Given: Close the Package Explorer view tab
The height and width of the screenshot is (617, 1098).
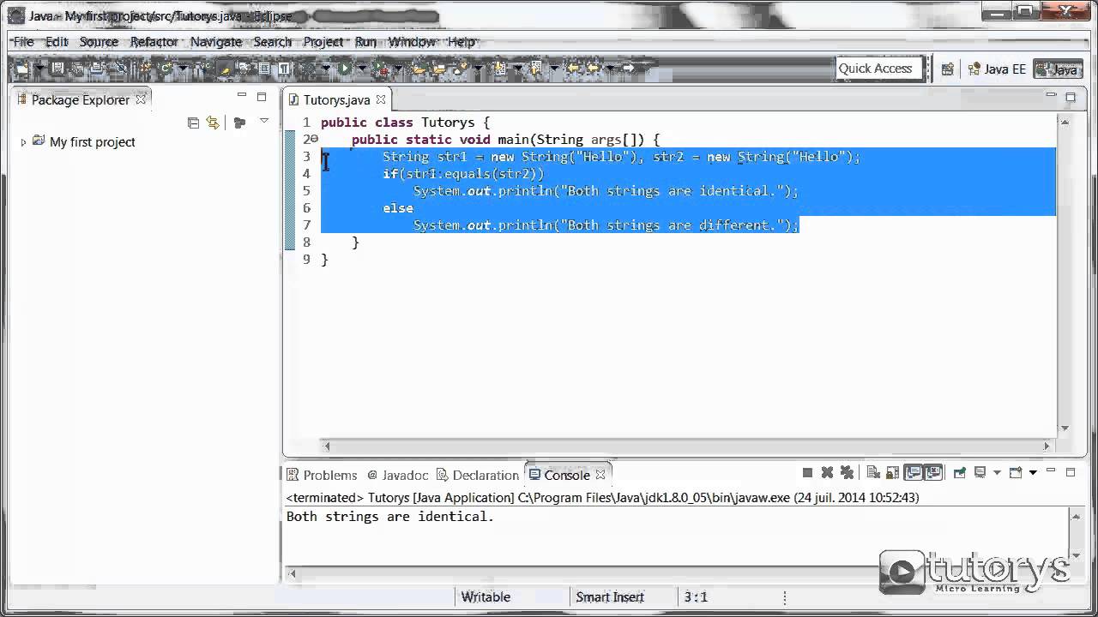Looking at the screenshot, I should pos(141,99).
